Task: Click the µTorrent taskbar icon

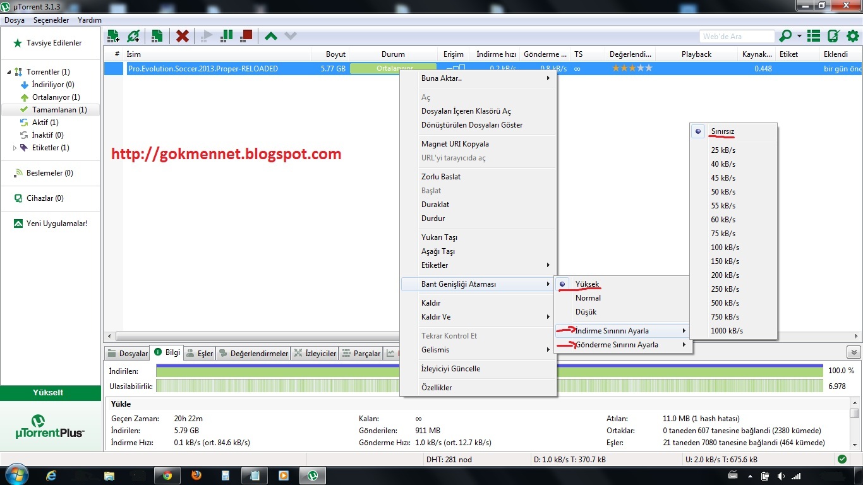Action: coord(313,476)
